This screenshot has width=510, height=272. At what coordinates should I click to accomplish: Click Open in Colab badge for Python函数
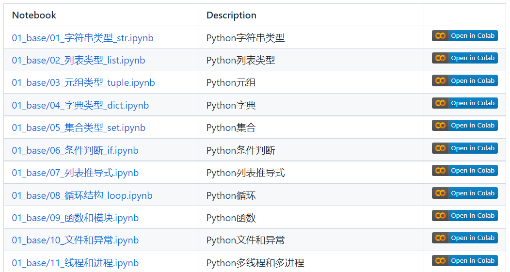465,216
